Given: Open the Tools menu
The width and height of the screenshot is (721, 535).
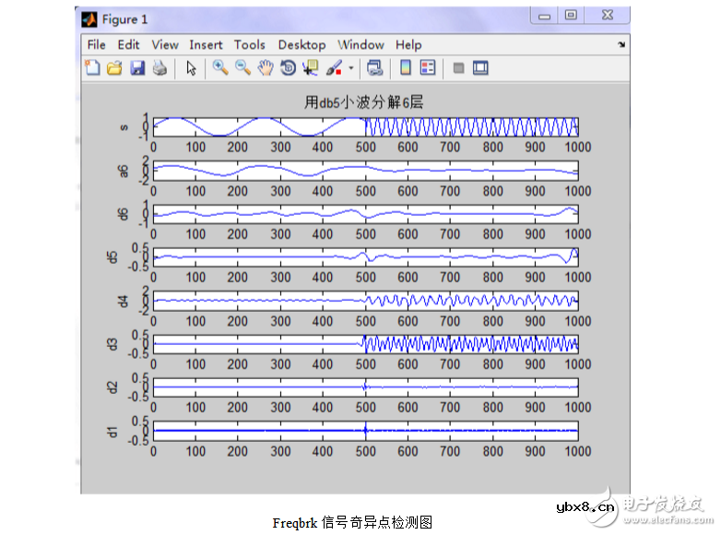Looking at the screenshot, I should 249,44.
